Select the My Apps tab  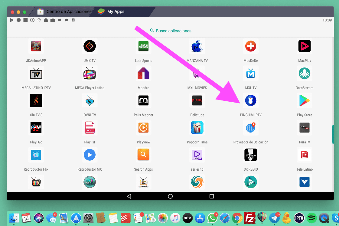[x=116, y=12]
